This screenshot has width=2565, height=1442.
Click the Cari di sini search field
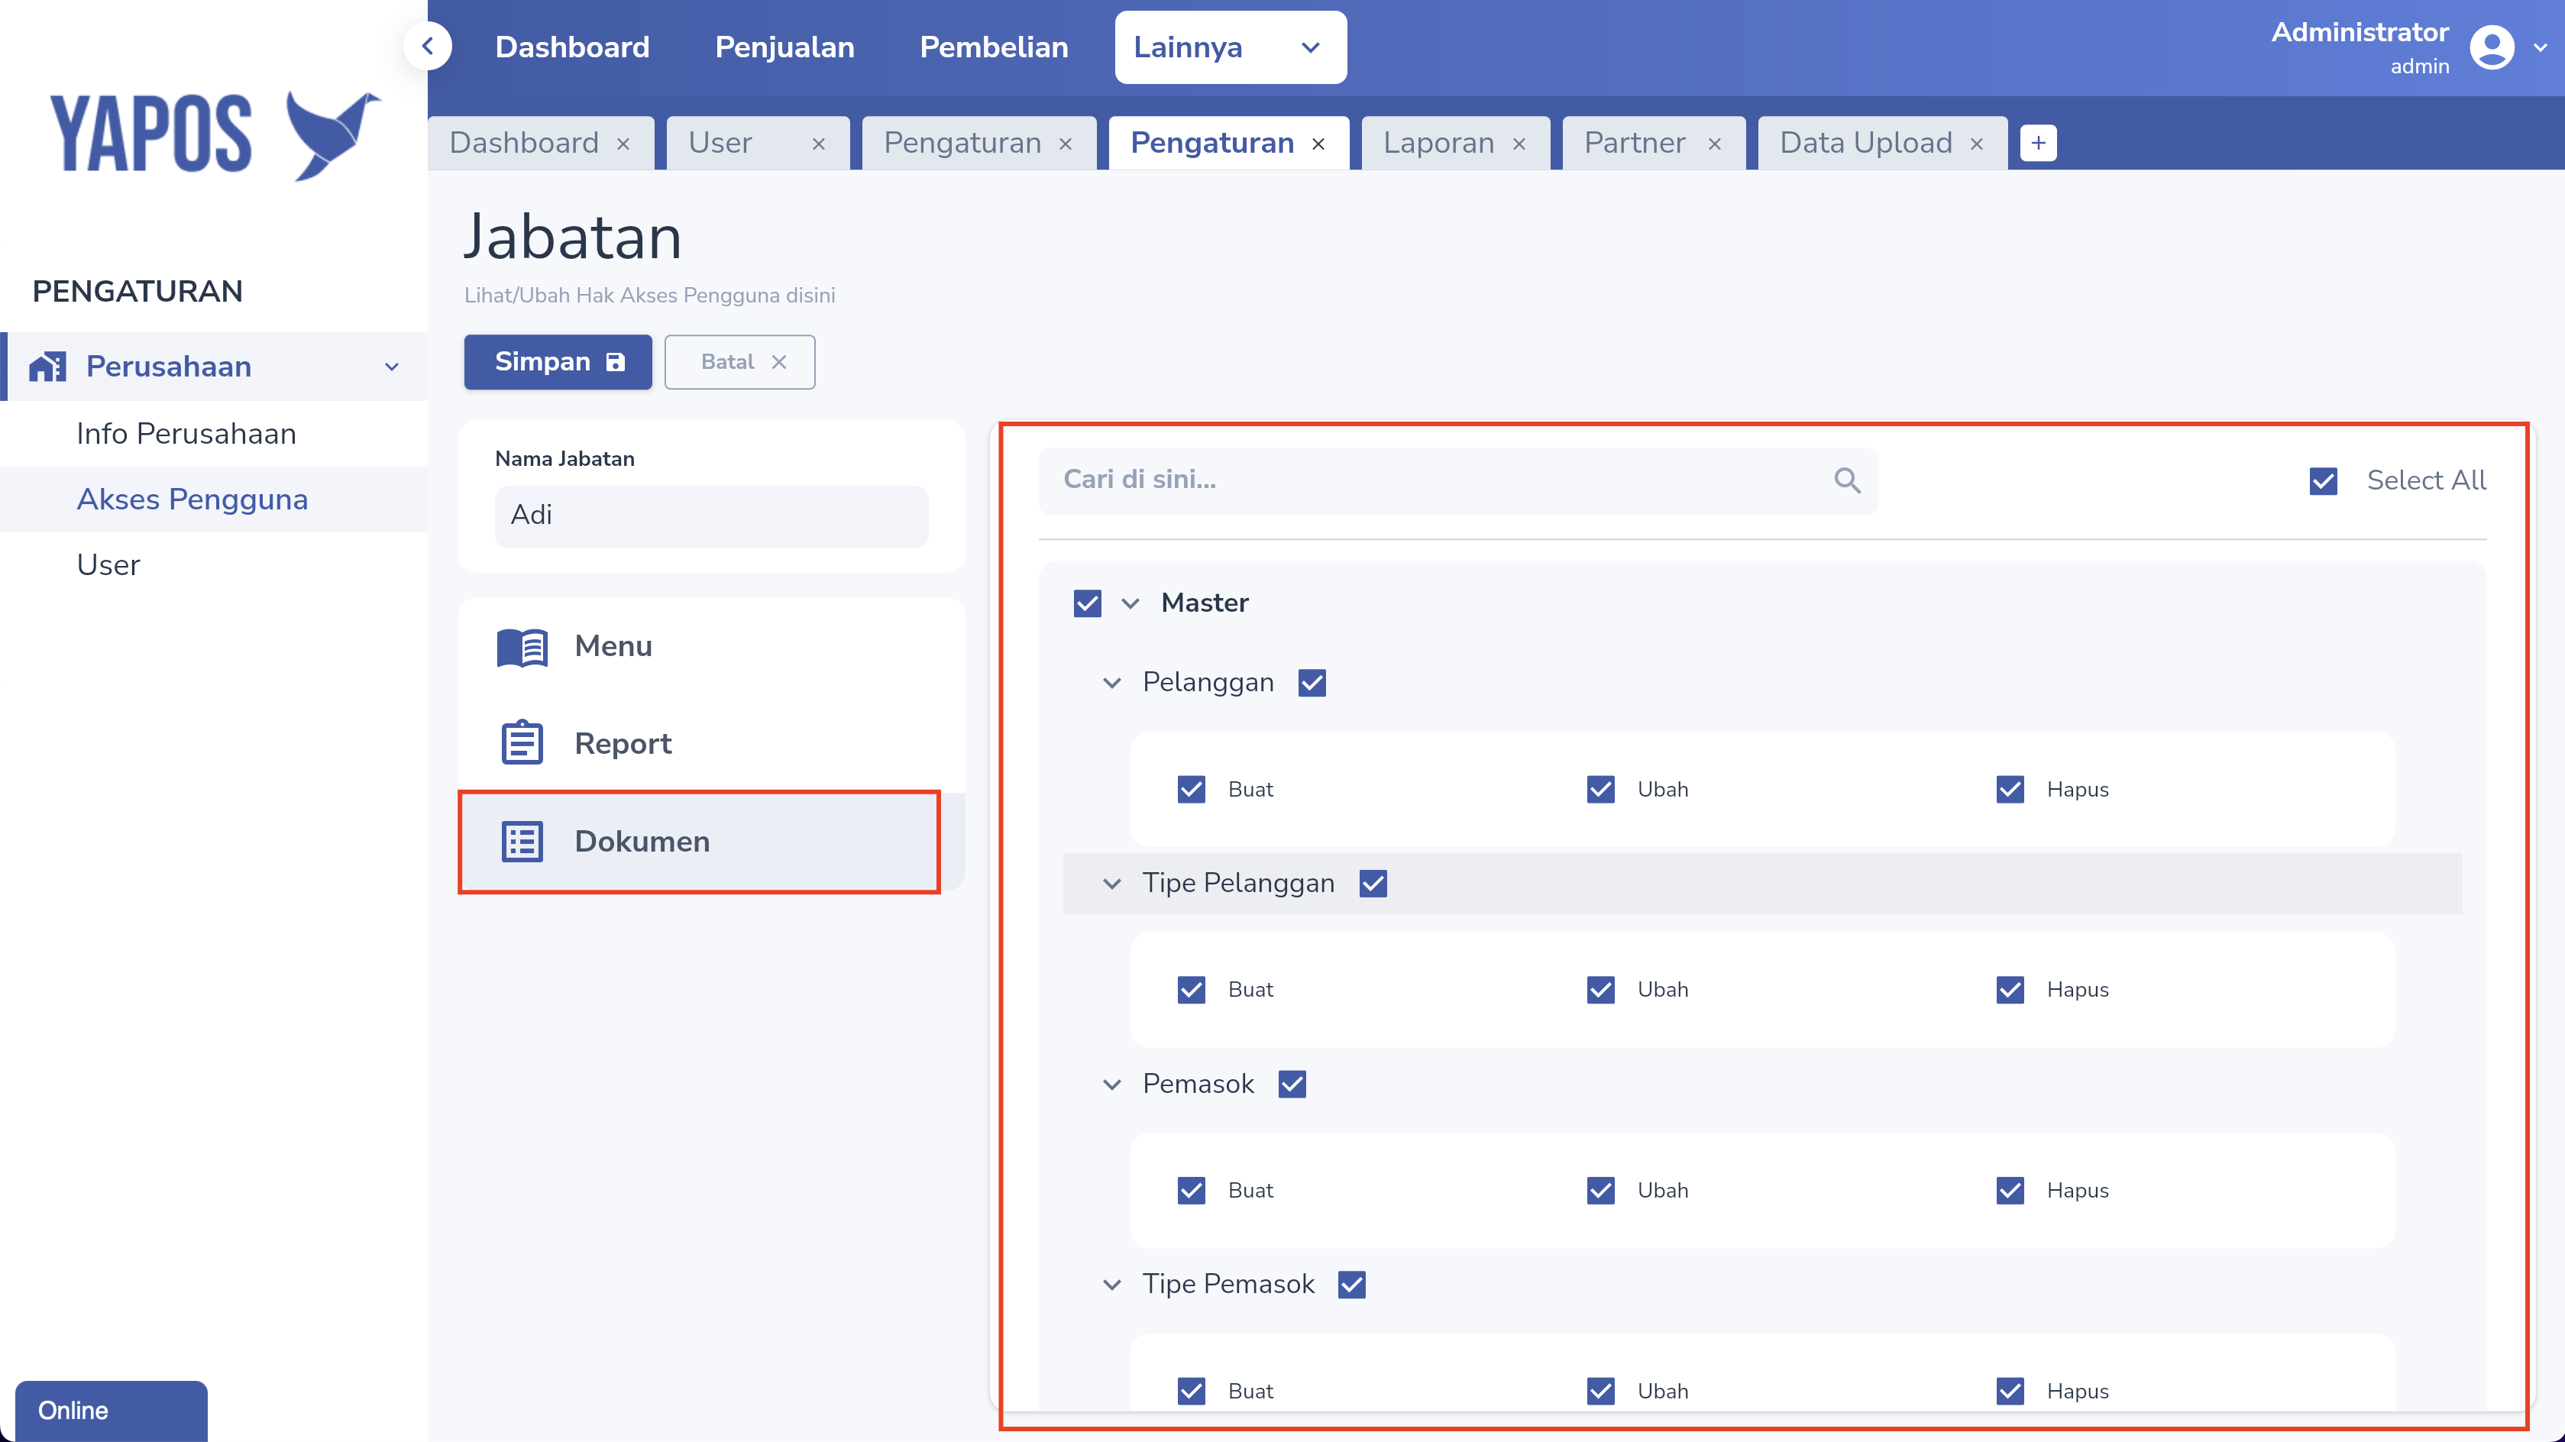point(1457,481)
